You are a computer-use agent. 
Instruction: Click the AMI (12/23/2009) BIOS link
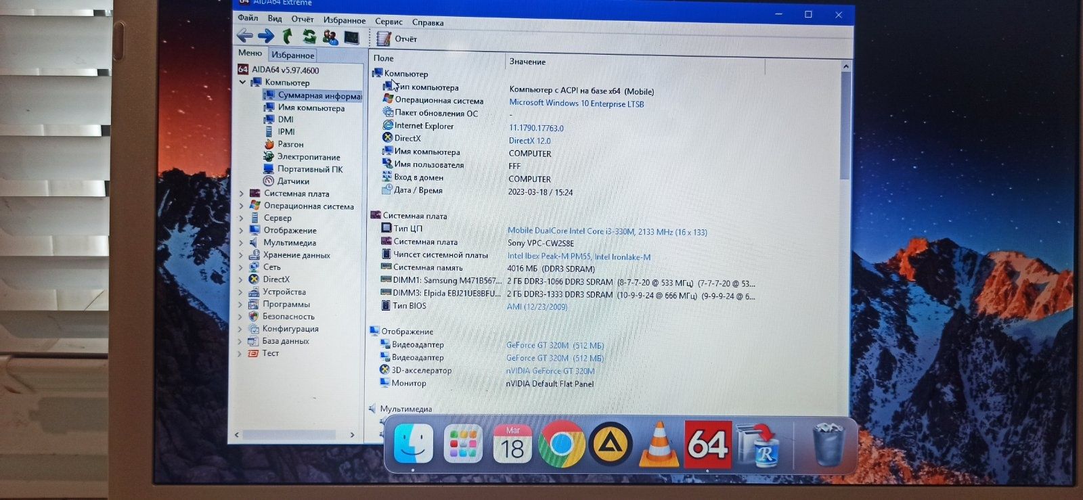pos(537,306)
